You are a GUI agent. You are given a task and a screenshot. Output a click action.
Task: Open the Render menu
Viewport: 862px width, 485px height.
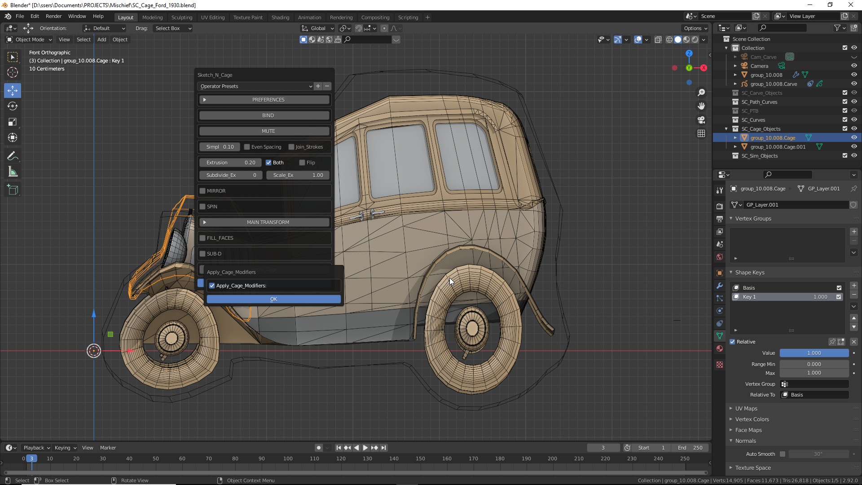pyautogui.click(x=54, y=16)
